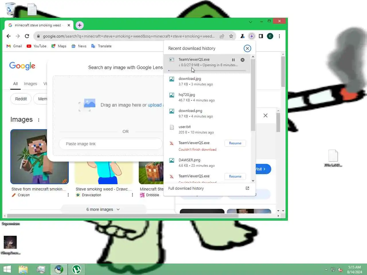The image size is (367, 275).
Task: Open the News bookmark
Action: (79, 46)
